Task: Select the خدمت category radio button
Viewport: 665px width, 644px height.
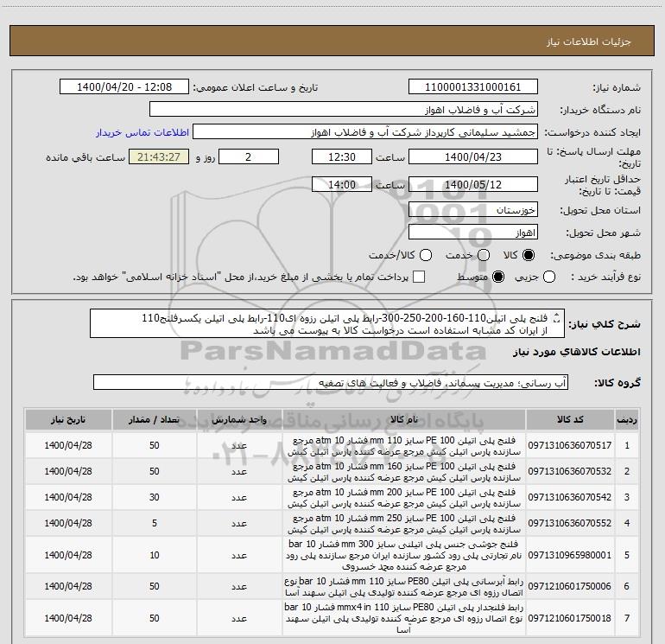Action: [x=484, y=255]
